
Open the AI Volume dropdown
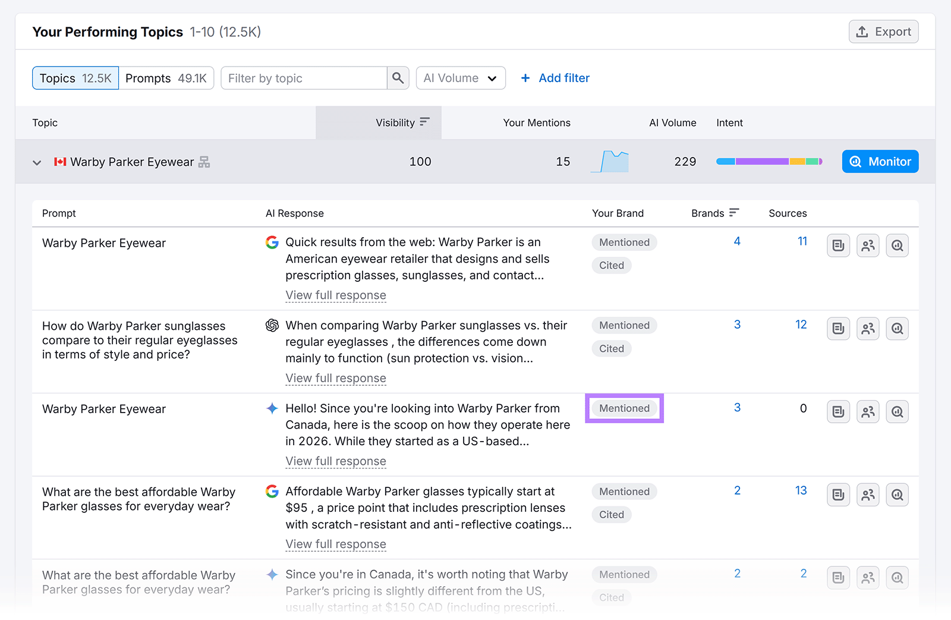coord(461,78)
